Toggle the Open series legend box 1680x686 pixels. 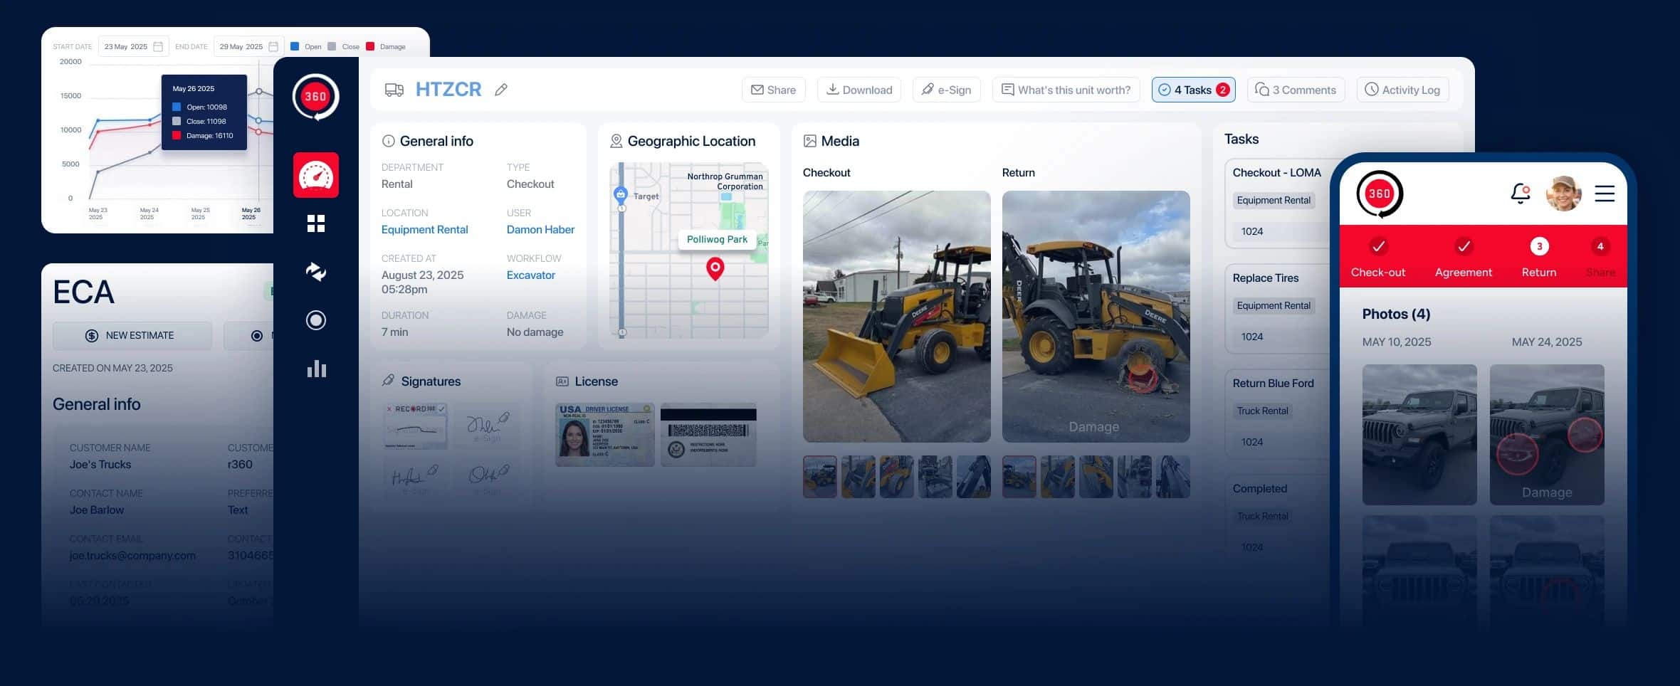(295, 47)
